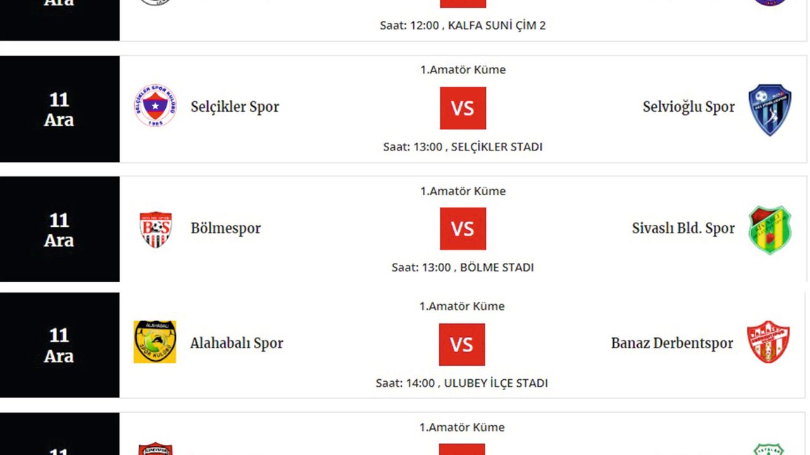
Task: Open Selvioğlu Spor team name link
Action: click(x=688, y=107)
